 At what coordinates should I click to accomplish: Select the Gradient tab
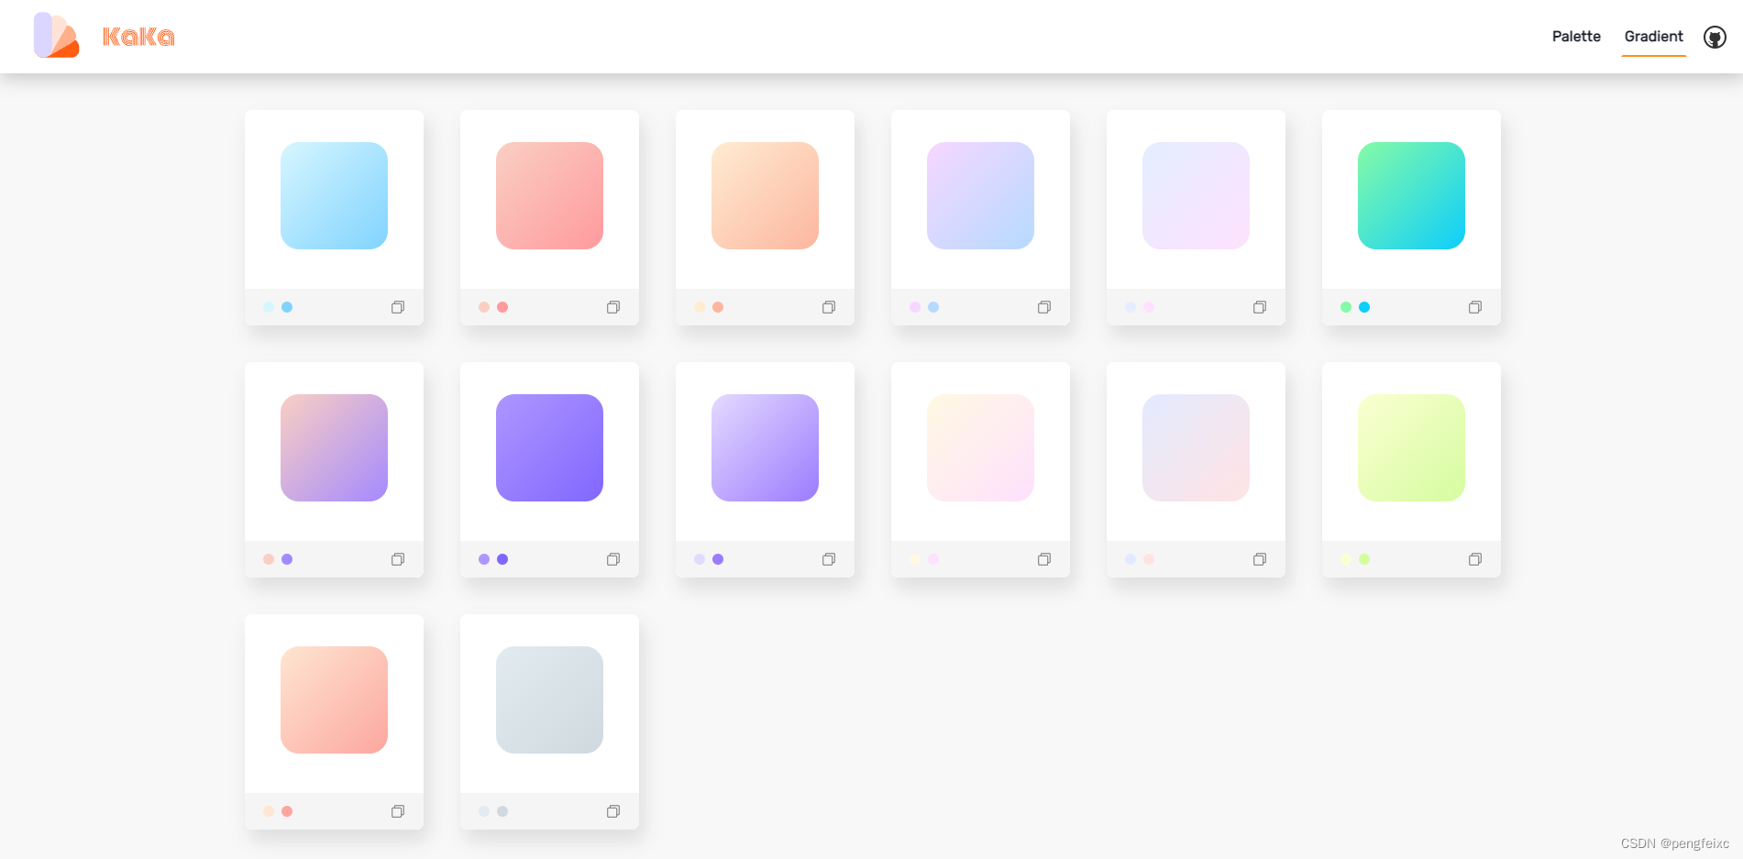click(x=1653, y=37)
